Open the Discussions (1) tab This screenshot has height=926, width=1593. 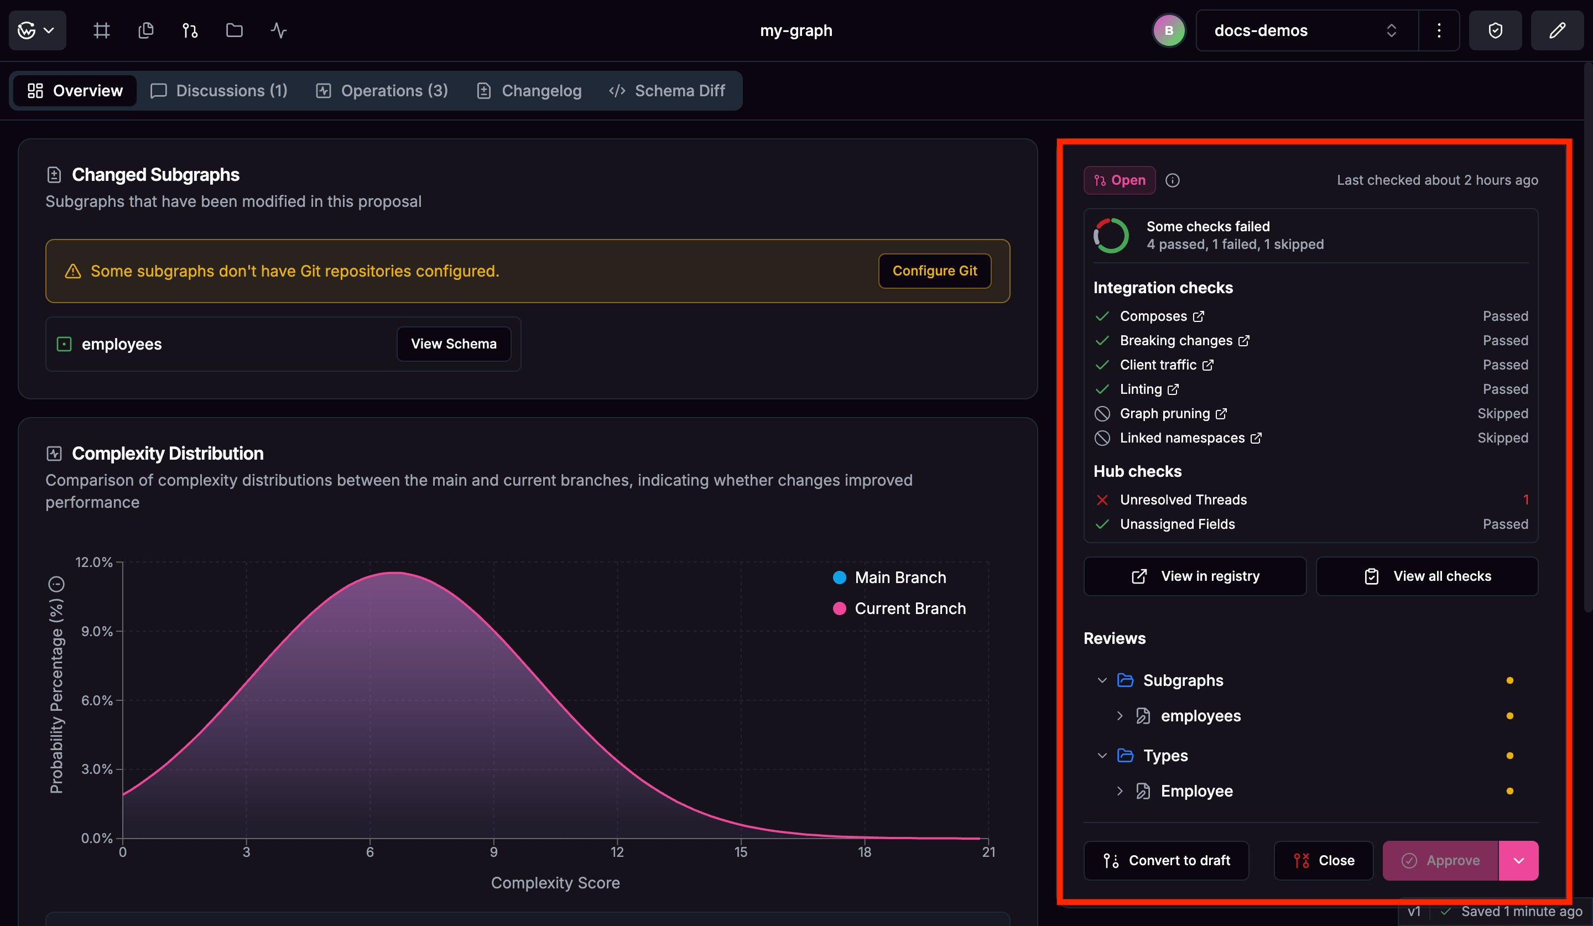point(218,91)
